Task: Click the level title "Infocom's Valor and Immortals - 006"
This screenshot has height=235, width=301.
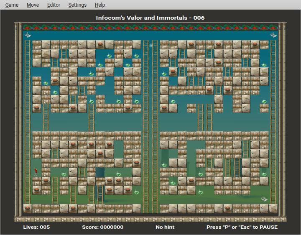Action: pos(150,18)
